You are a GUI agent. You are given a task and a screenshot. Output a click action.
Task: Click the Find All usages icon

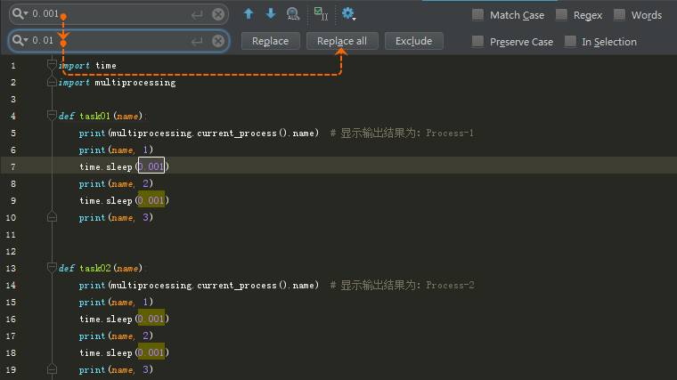pos(293,14)
